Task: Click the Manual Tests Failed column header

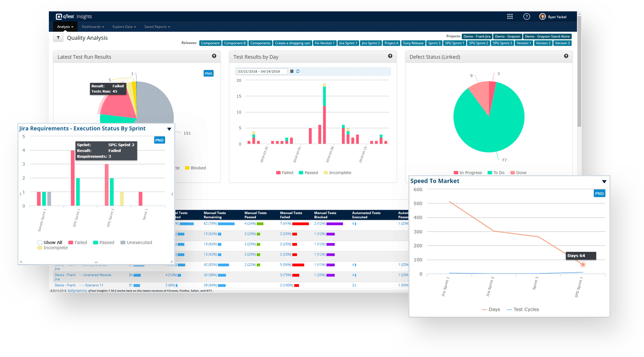Action: pos(291,215)
